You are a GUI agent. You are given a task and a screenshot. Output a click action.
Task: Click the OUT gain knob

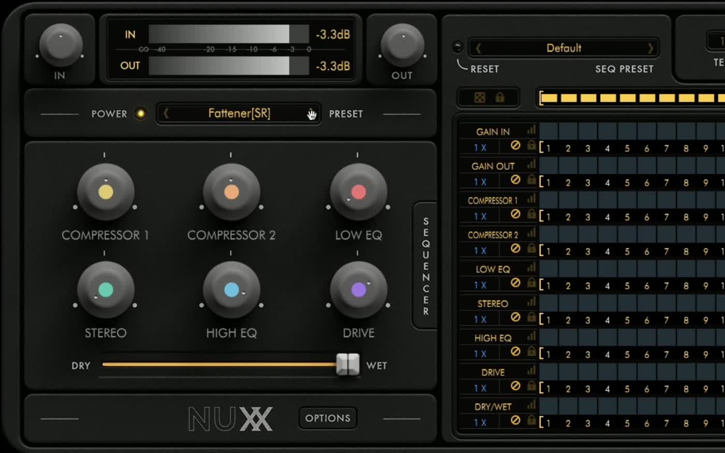point(402,45)
